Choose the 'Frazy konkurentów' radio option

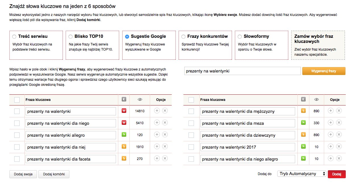click(x=184, y=37)
